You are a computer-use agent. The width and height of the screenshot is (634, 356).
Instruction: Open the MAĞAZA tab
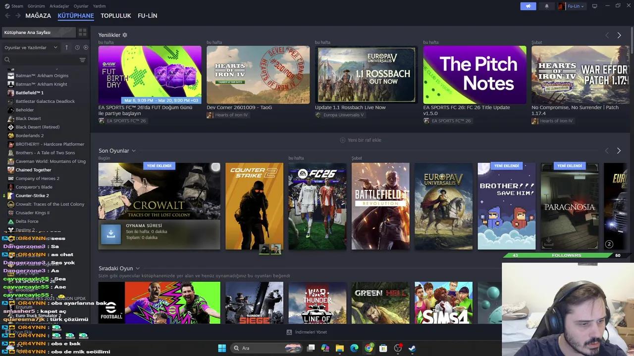tap(38, 16)
